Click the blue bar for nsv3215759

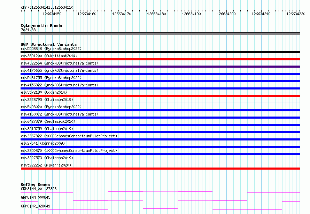tap(160, 132)
